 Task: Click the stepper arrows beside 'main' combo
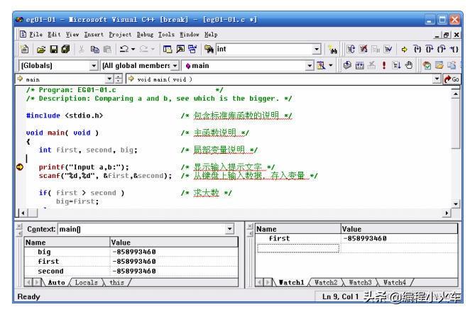(119, 79)
